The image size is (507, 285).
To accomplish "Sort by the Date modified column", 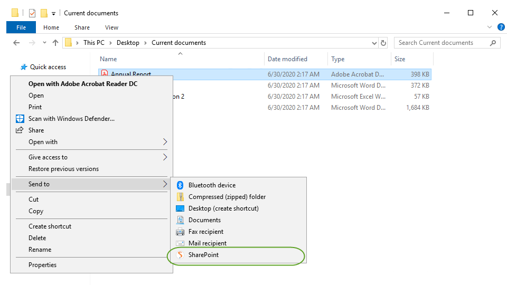I will click(296, 59).
